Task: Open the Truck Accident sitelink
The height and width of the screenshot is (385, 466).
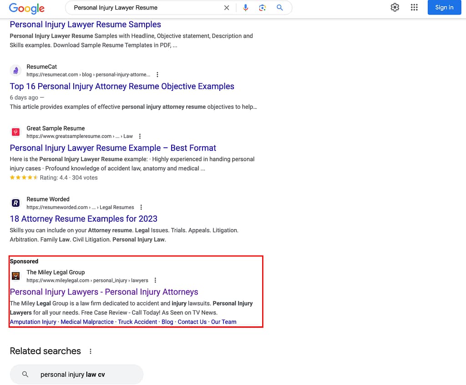Action: 137,322
